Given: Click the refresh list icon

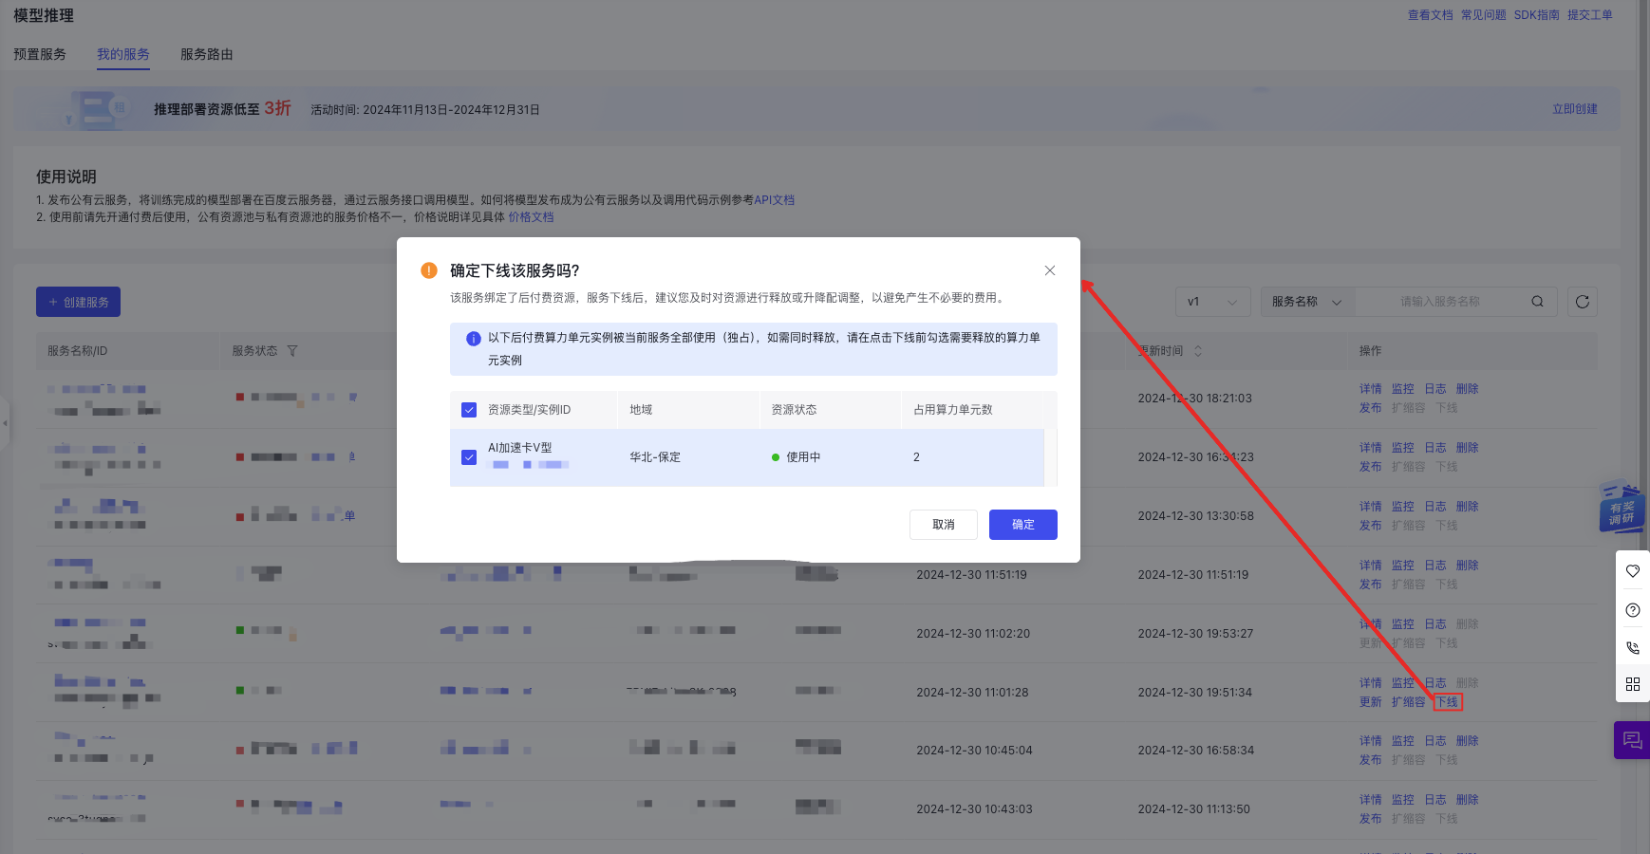Looking at the screenshot, I should pyautogui.click(x=1583, y=302).
